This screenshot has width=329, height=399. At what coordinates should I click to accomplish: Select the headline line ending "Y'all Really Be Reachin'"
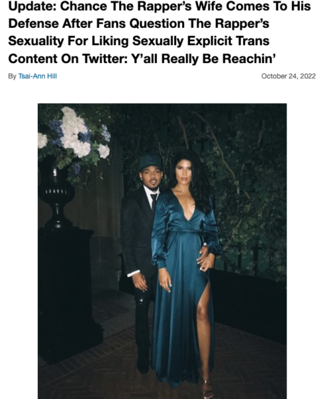pos(142,59)
